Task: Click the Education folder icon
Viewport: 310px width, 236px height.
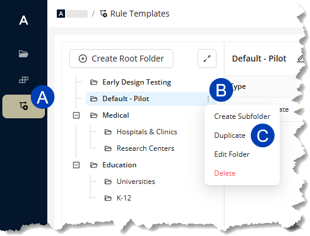Action: (94, 165)
